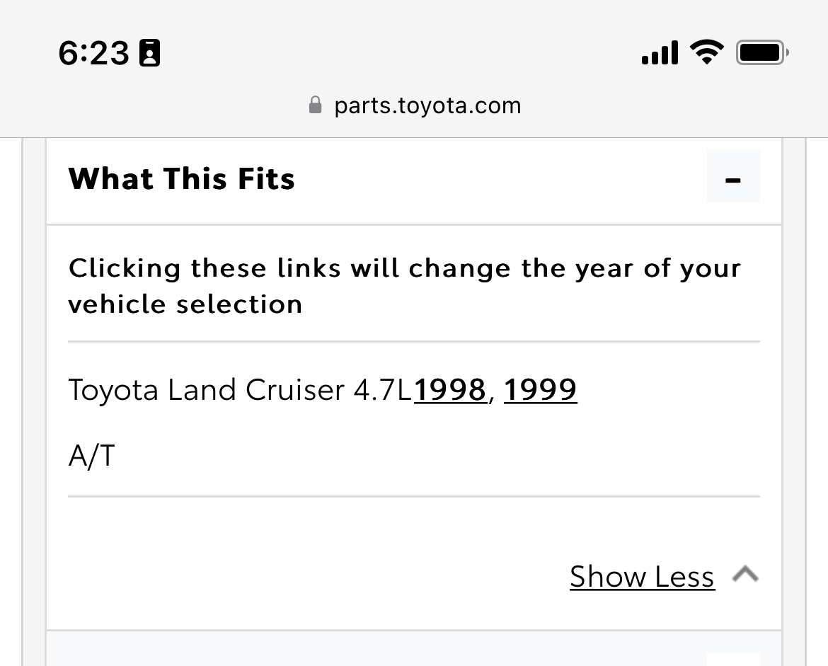
Task: Click the chevron beside Show Less
Action: click(745, 574)
